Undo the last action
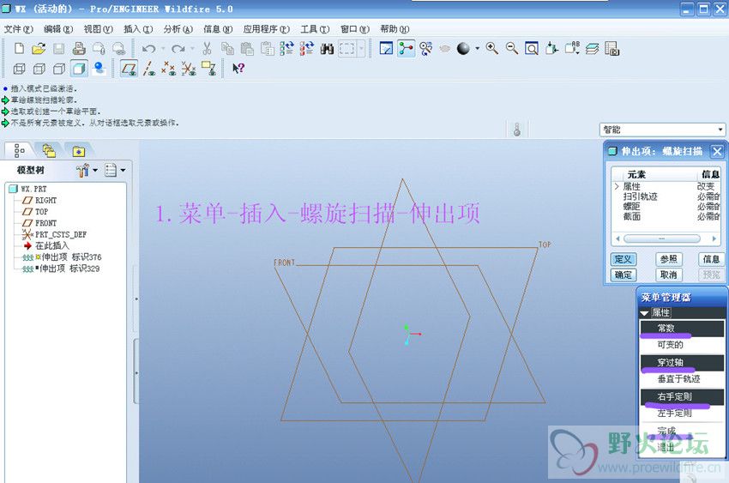729x483 pixels. point(148,48)
